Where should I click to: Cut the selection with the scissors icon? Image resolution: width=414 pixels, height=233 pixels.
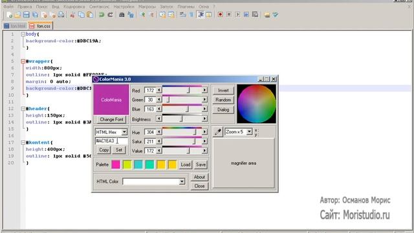pos(72,15)
